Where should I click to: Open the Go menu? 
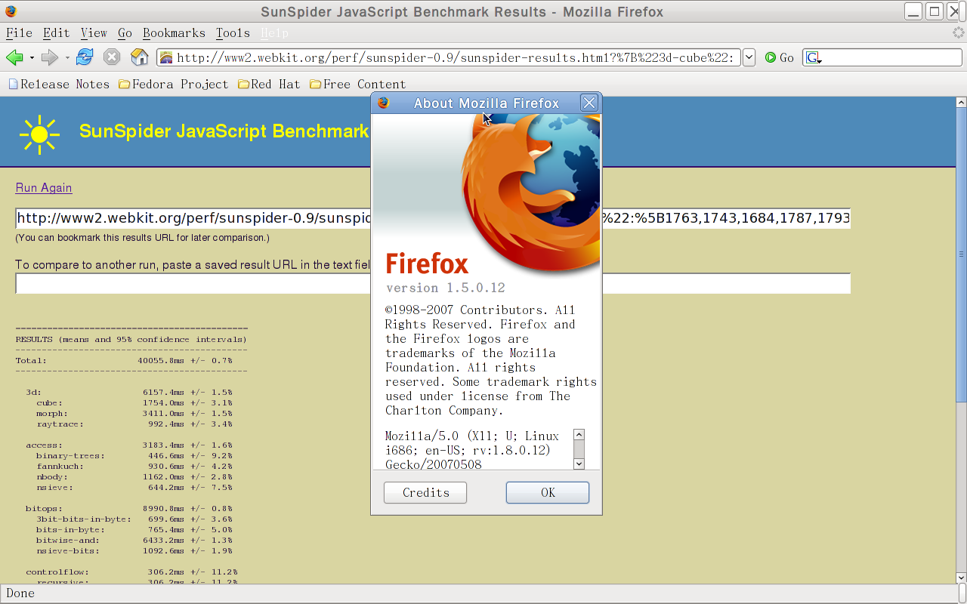coord(125,33)
